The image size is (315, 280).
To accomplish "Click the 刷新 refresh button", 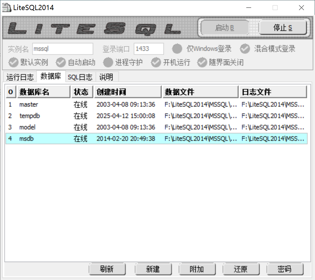I will tap(107, 269).
